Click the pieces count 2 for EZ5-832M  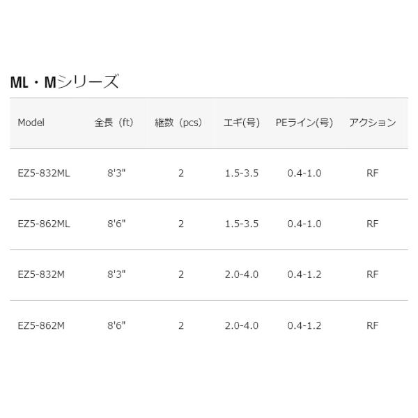click(x=181, y=274)
